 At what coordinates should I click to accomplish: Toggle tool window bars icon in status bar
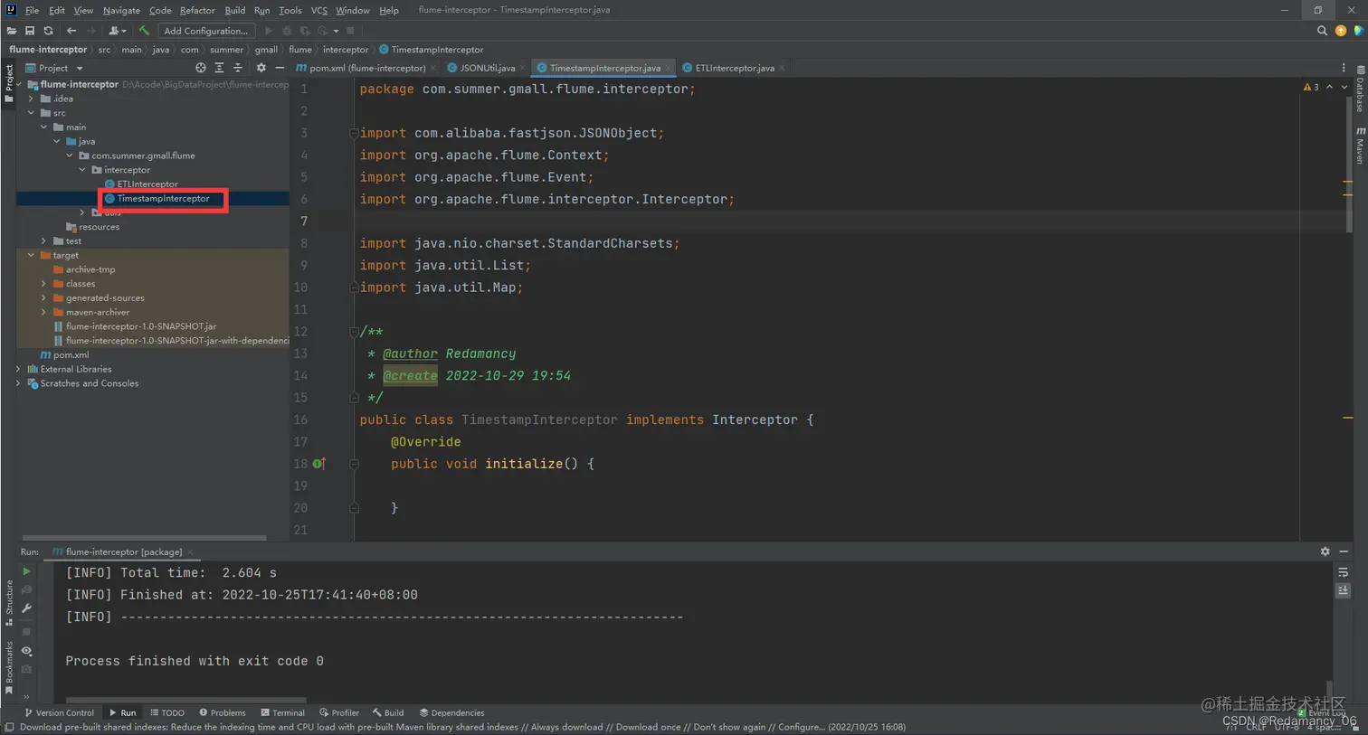[x=9, y=727]
